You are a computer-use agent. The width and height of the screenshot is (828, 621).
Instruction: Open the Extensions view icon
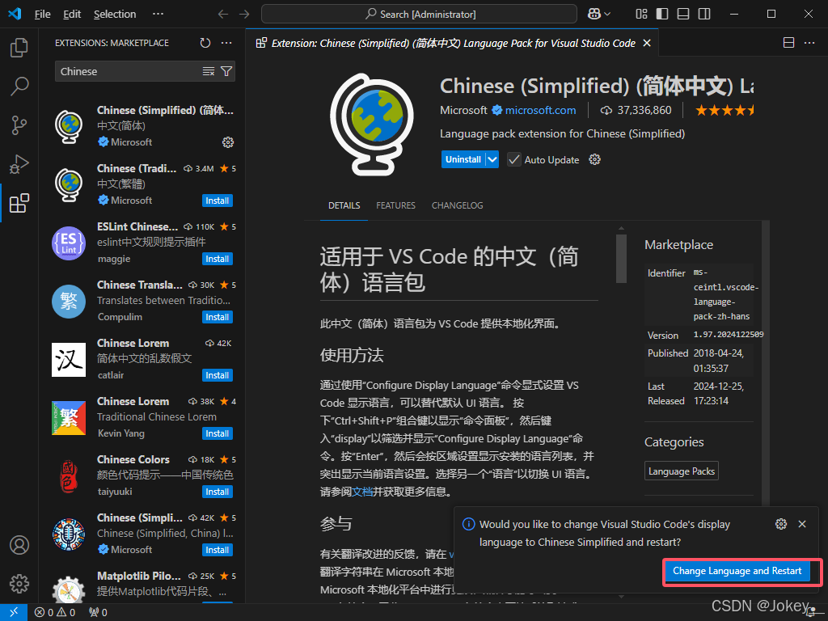click(19, 203)
